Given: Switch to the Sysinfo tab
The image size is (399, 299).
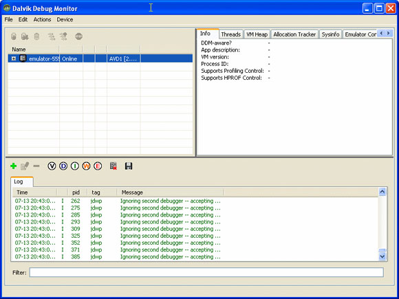Looking at the screenshot, I should click(x=330, y=34).
